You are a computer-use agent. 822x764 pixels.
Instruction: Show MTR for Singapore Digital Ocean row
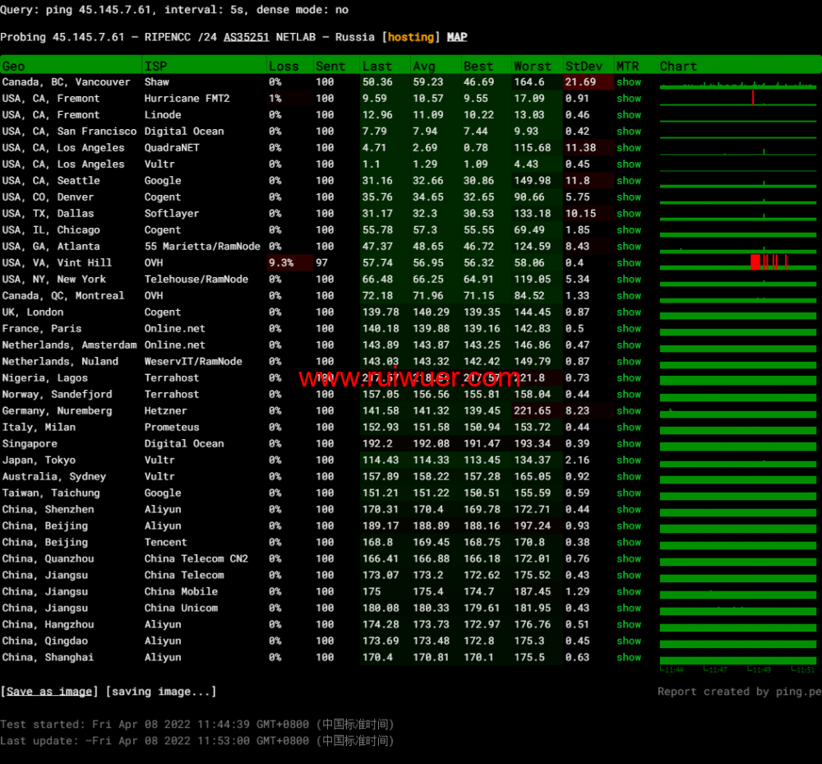point(629,444)
